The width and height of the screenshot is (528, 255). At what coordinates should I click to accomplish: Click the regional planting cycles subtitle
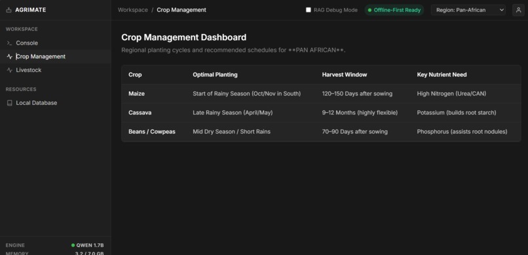coord(234,50)
